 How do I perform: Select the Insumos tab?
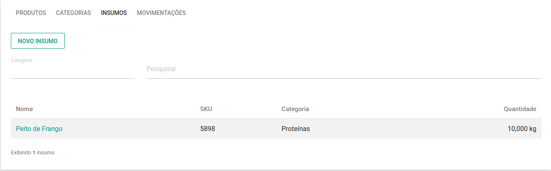point(114,13)
